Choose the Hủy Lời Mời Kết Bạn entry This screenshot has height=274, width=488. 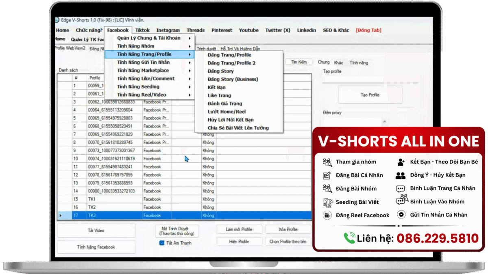coord(231,120)
